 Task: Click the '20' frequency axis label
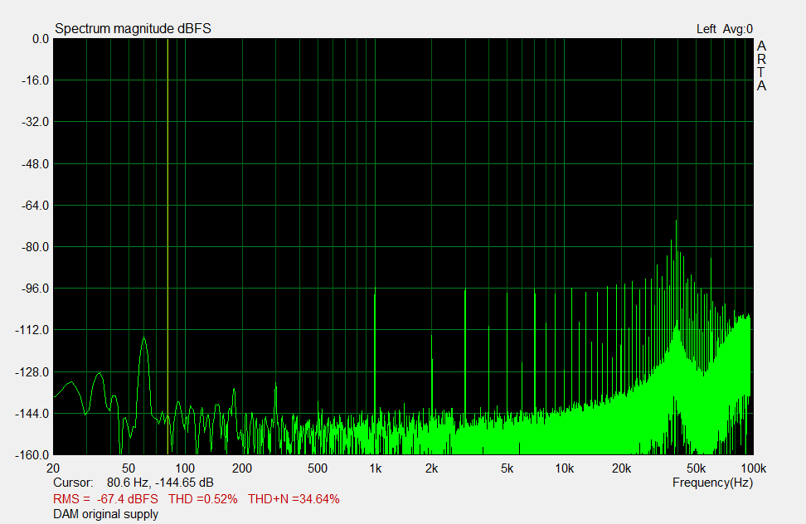[53, 468]
